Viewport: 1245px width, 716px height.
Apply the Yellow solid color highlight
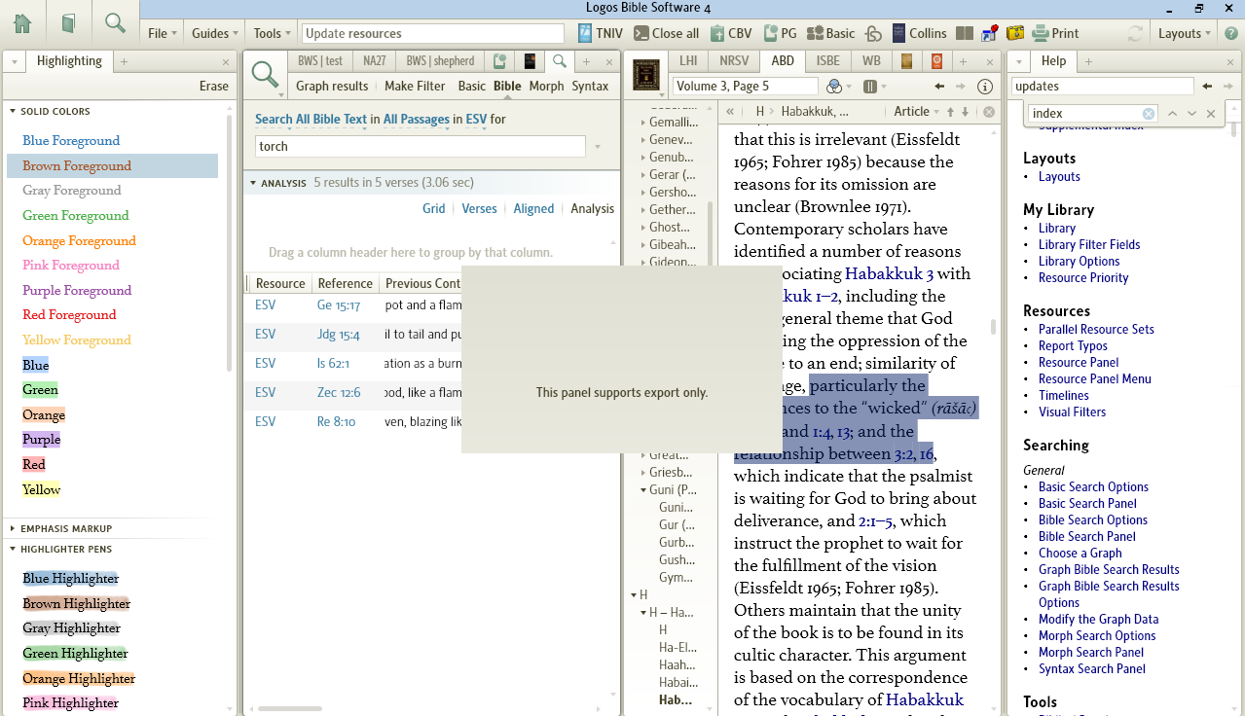42,489
